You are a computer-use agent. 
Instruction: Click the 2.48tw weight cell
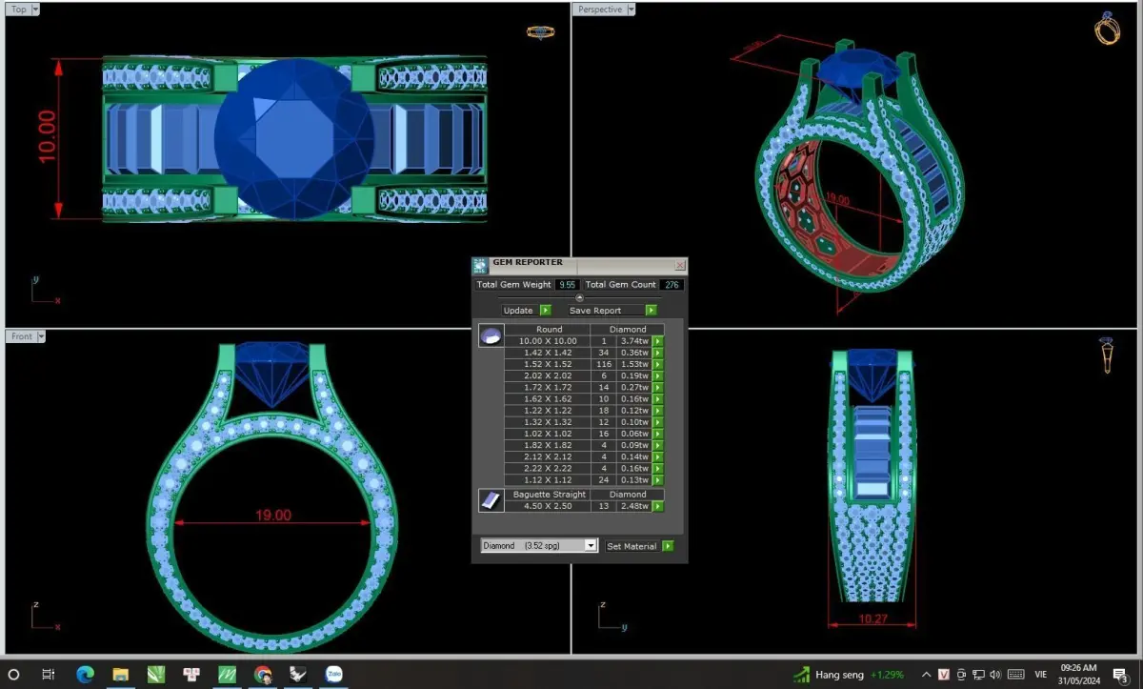pyautogui.click(x=634, y=506)
